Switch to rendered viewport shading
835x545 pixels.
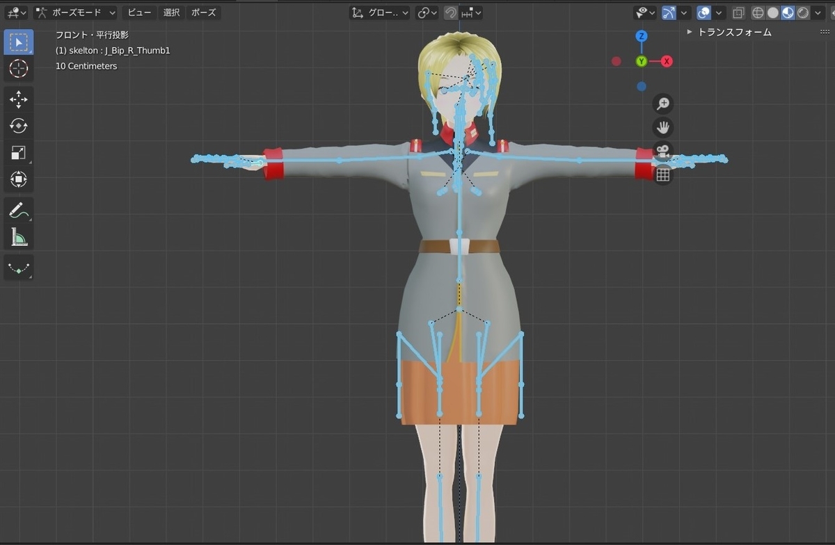[804, 13]
